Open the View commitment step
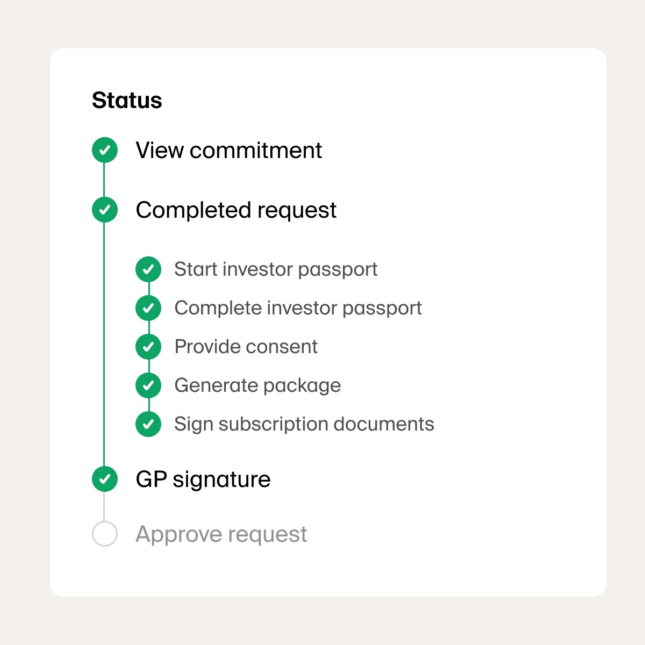This screenshot has width=645, height=645. point(228,150)
